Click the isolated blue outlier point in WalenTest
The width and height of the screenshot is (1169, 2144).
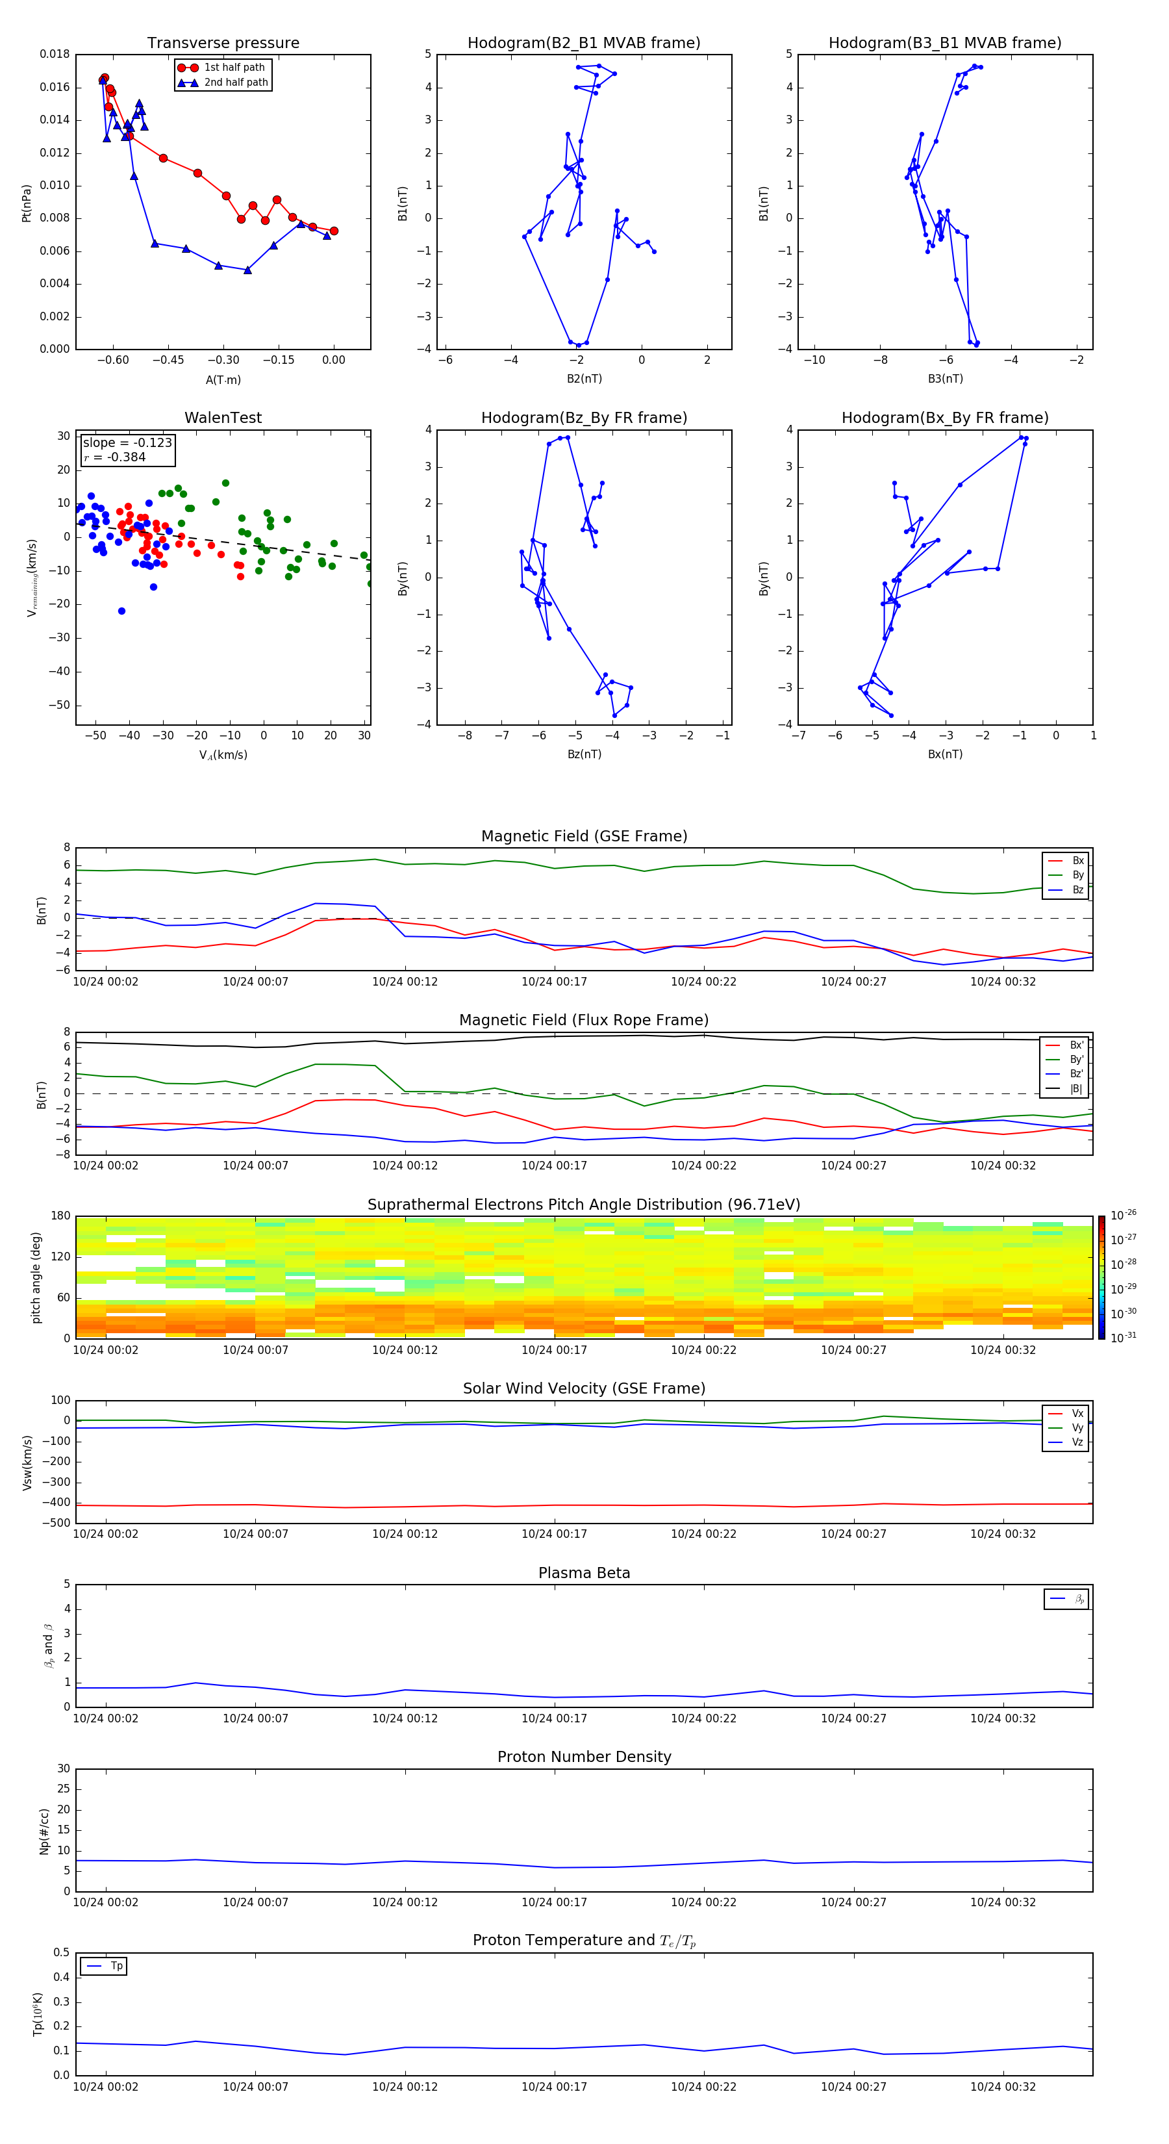[121, 611]
